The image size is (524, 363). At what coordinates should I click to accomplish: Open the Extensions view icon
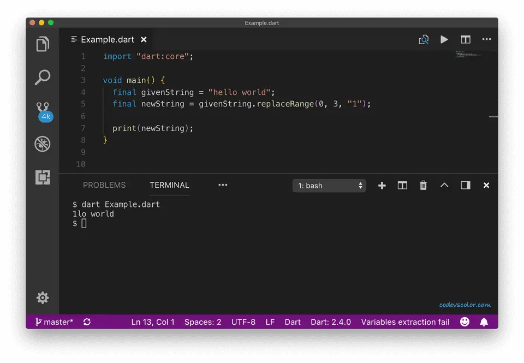point(43,177)
